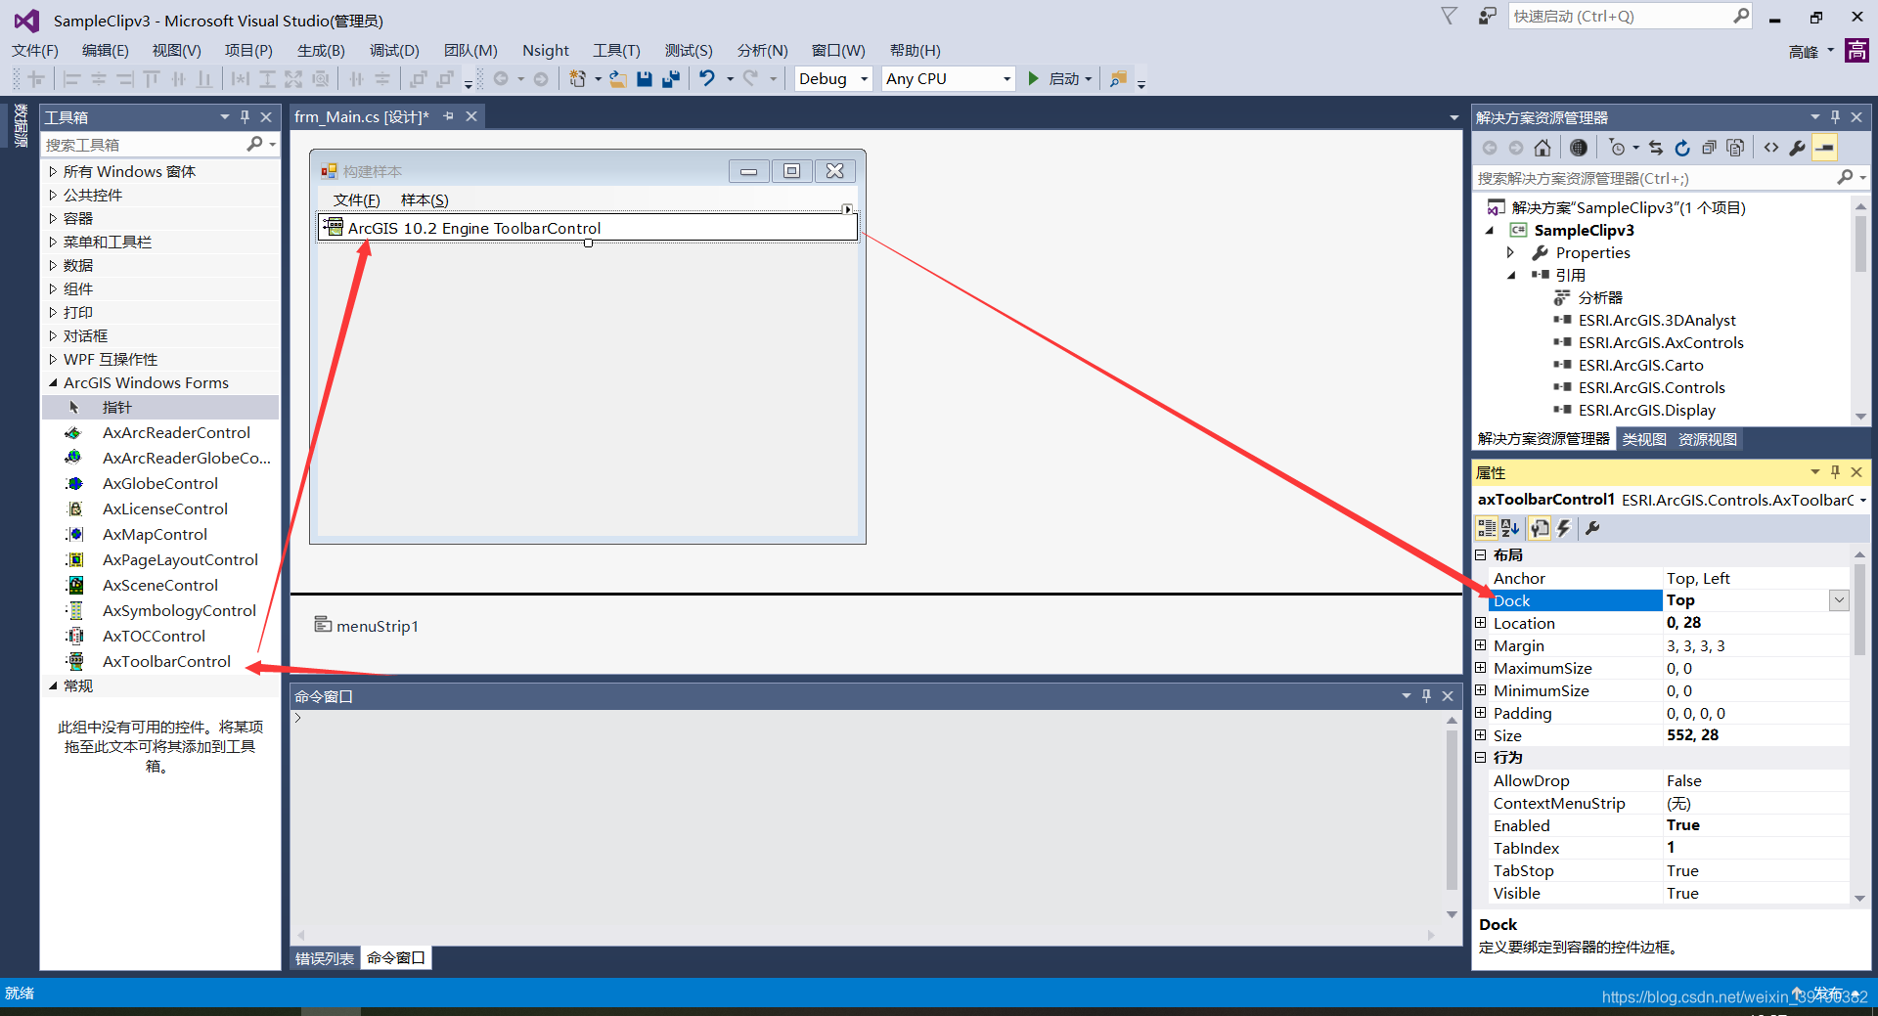Open the 调试(D) debug menu
The height and width of the screenshot is (1016, 1878).
[394, 51]
